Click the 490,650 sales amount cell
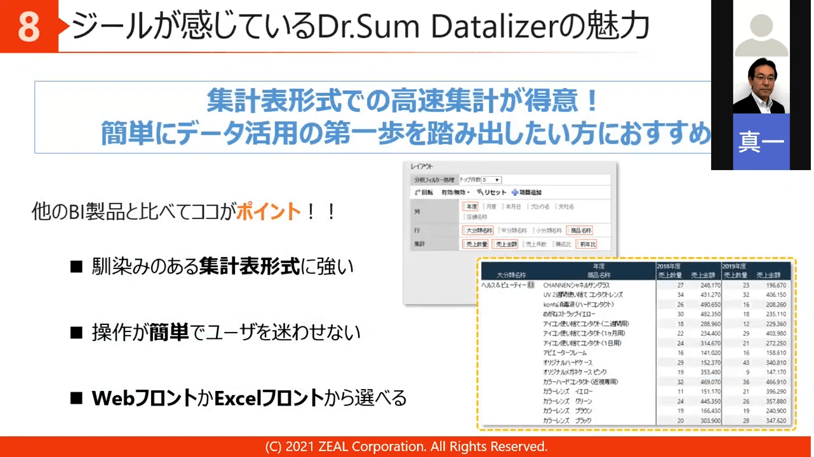 click(x=710, y=305)
